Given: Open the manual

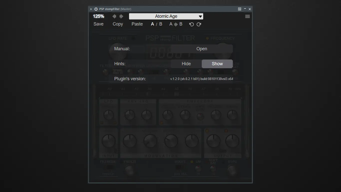Looking at the screenshot, I should 202,49.
